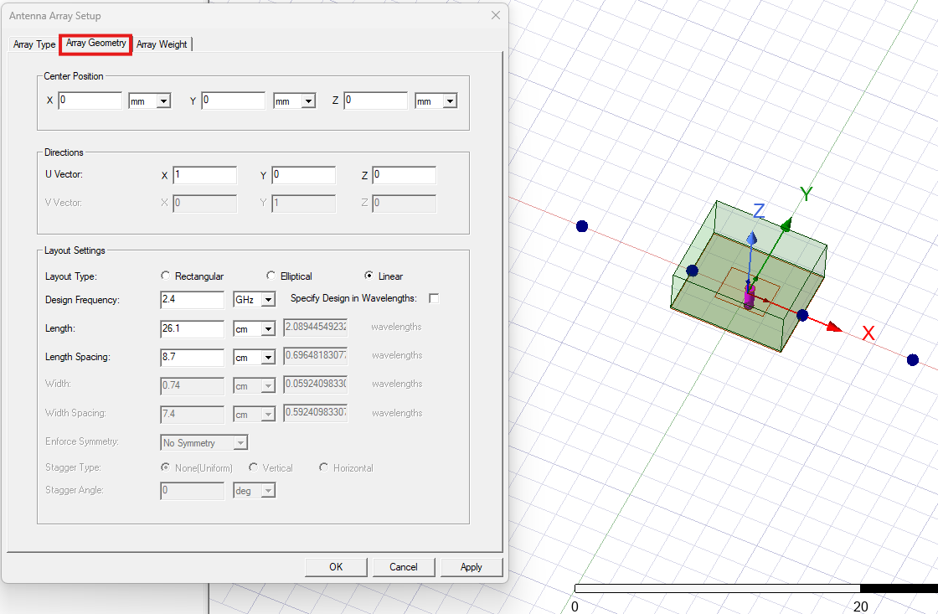Viewport: 938px width, 614px height.
Task: Enable Specify Design in Wavelengths
Action: pyautogui.click(x=434, y=298)
